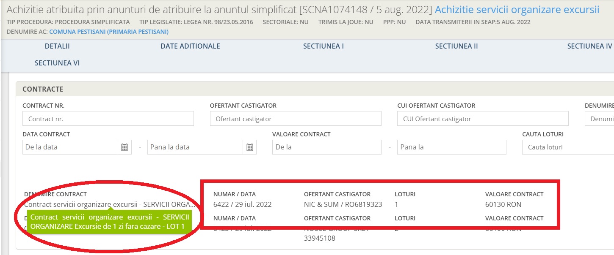614x255 pixels.
Task: Select the Pana la data date field
Action: tap(195, 147)
